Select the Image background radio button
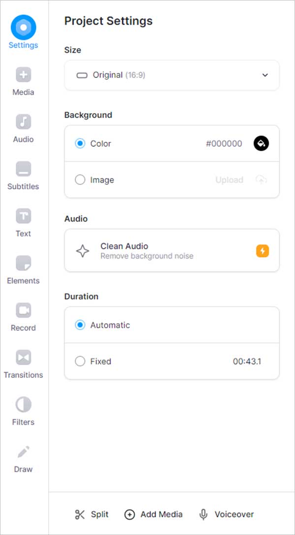Viewport: 295px width, 535px height. click(80, 180)
